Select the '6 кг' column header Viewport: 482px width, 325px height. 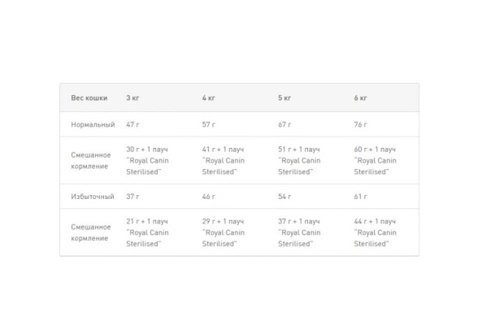(360, 98)
